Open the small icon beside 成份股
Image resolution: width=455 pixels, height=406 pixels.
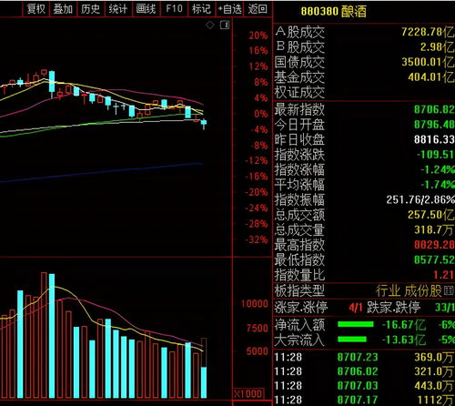[x=449, y=290]
